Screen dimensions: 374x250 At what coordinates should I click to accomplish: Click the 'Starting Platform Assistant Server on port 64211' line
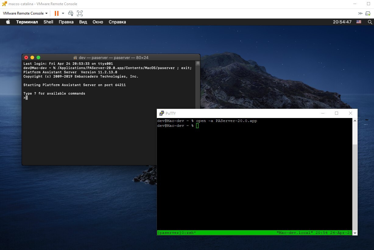coord(75,85)
